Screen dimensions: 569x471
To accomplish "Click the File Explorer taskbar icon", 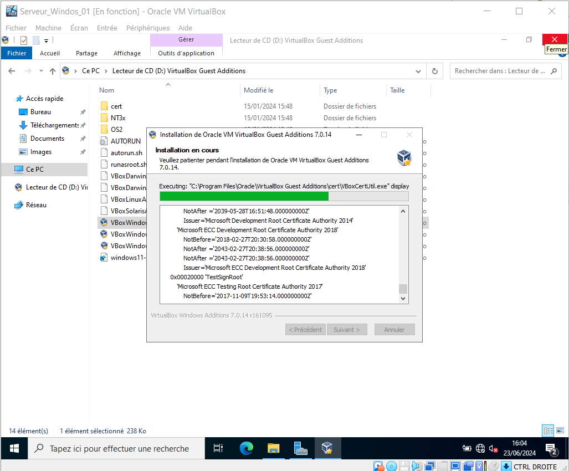I will 273,448.
